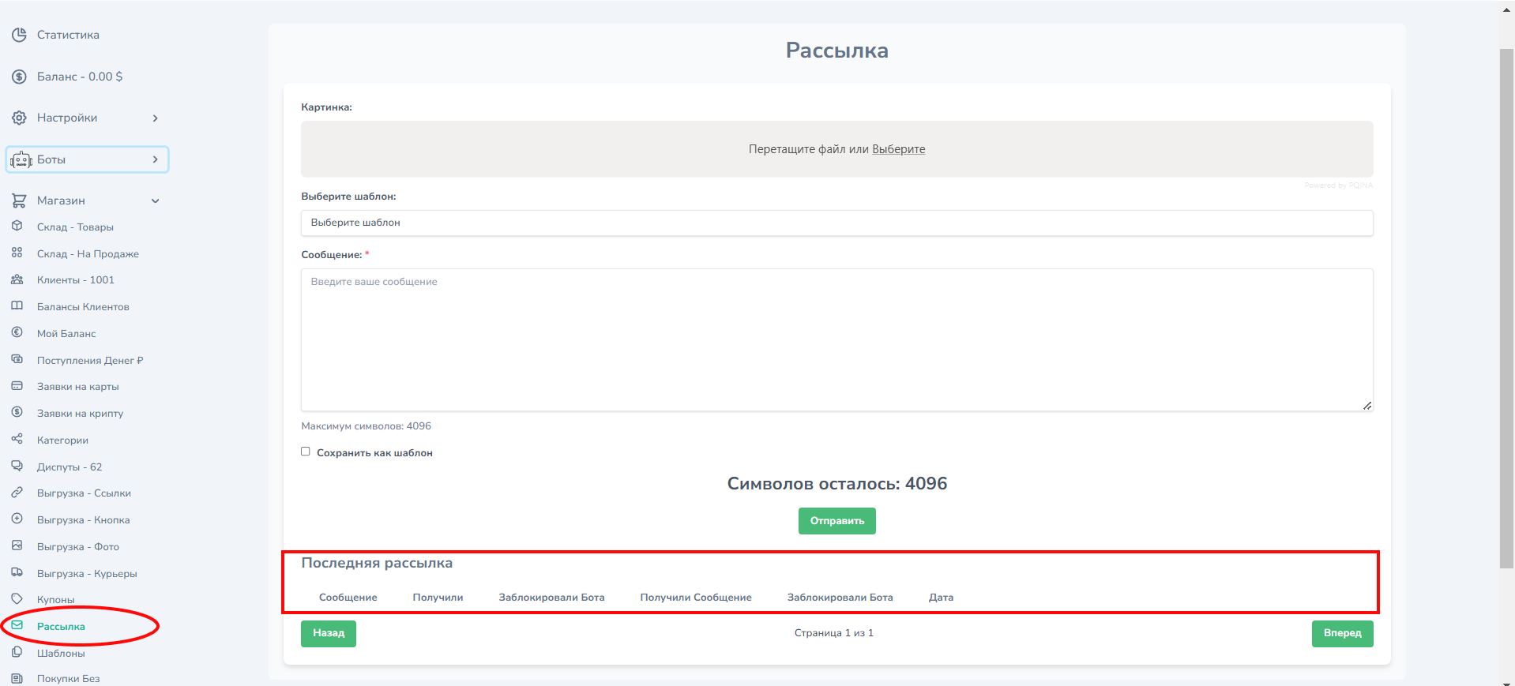Click the Категории share-nodes icon
1515x686 pixels.
pos(17,439)
